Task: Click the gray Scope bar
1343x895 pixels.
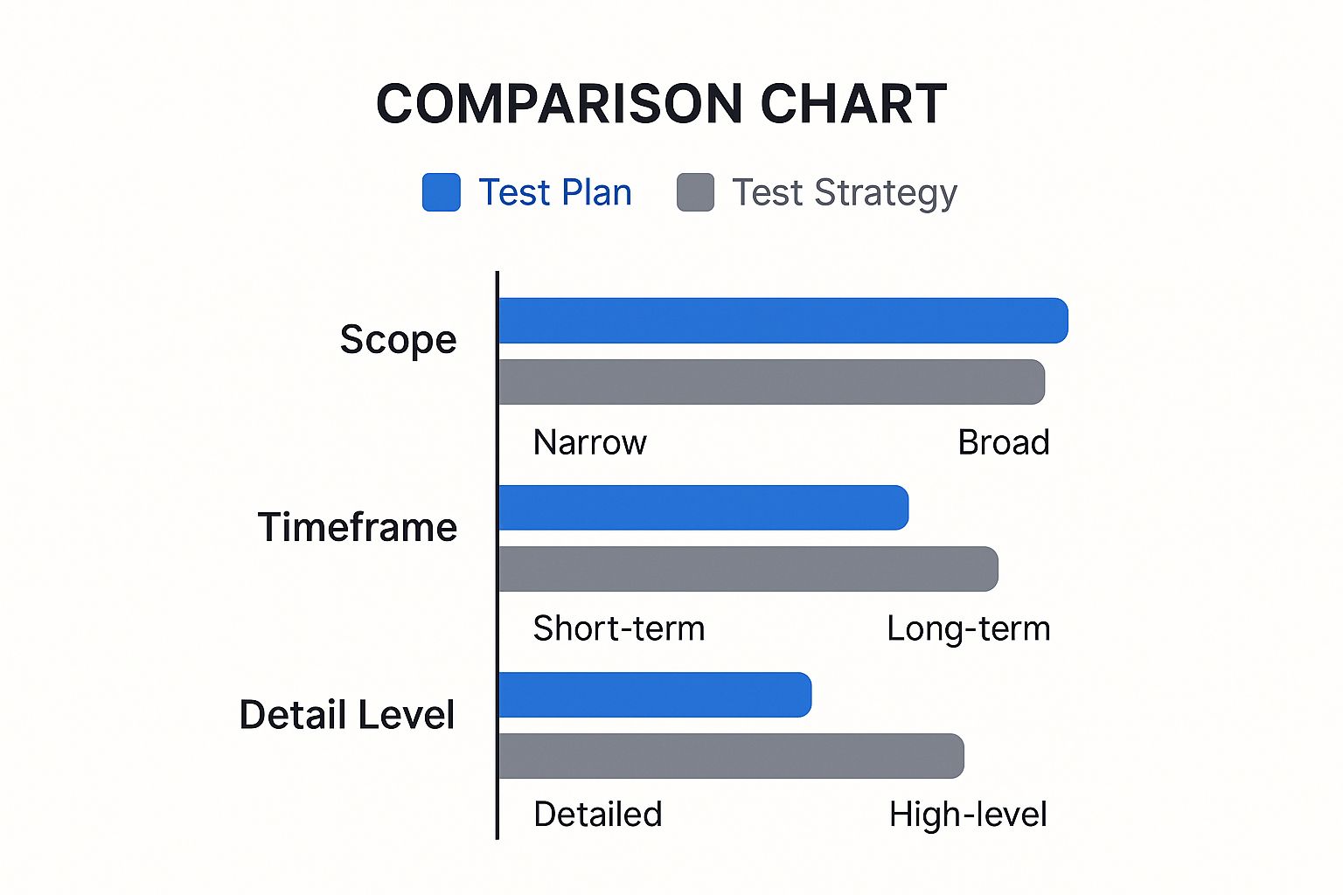Action: [x=772, y=382]
